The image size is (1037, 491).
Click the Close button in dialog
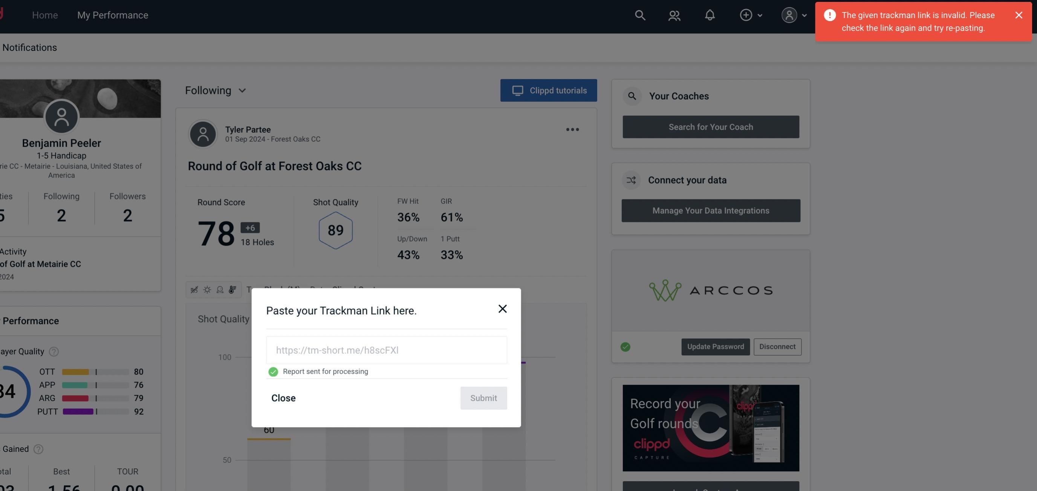[x=284, y=398]
